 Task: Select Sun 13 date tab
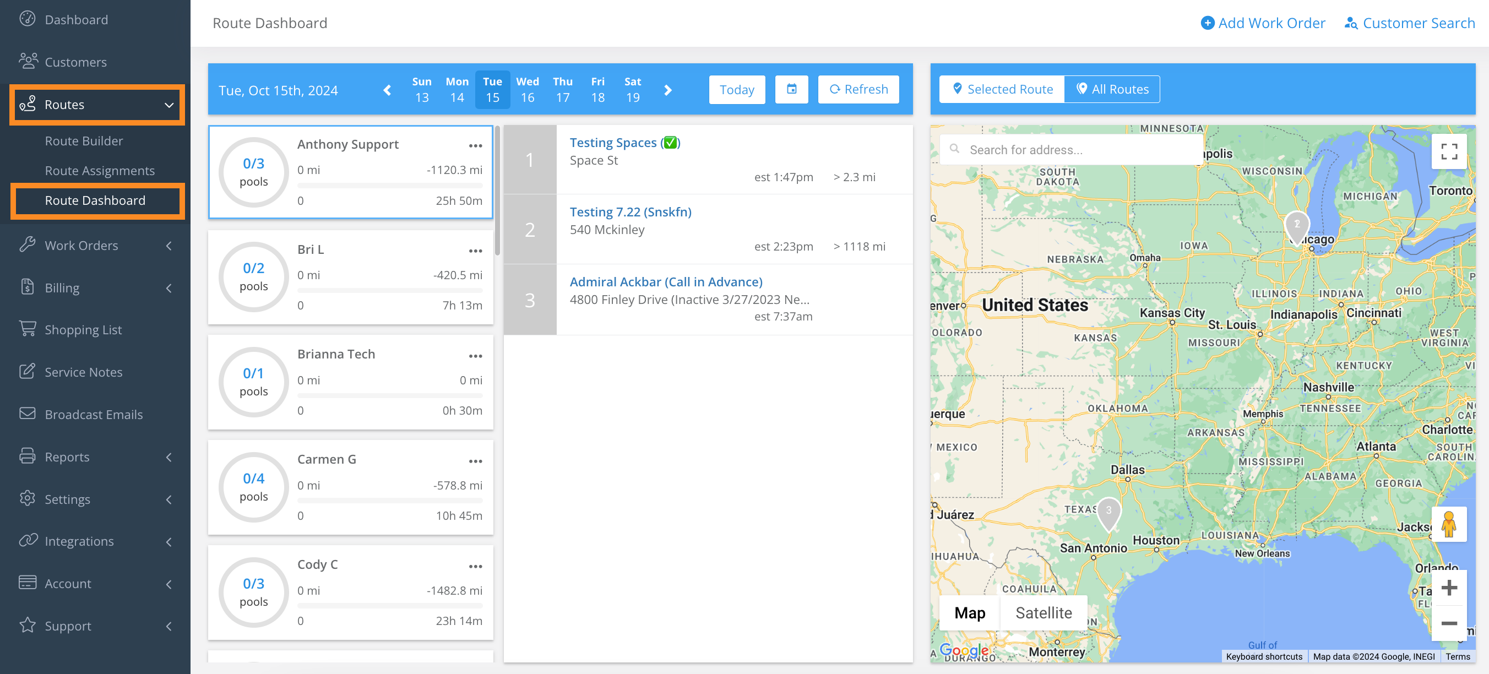click(x=422, y=90)
